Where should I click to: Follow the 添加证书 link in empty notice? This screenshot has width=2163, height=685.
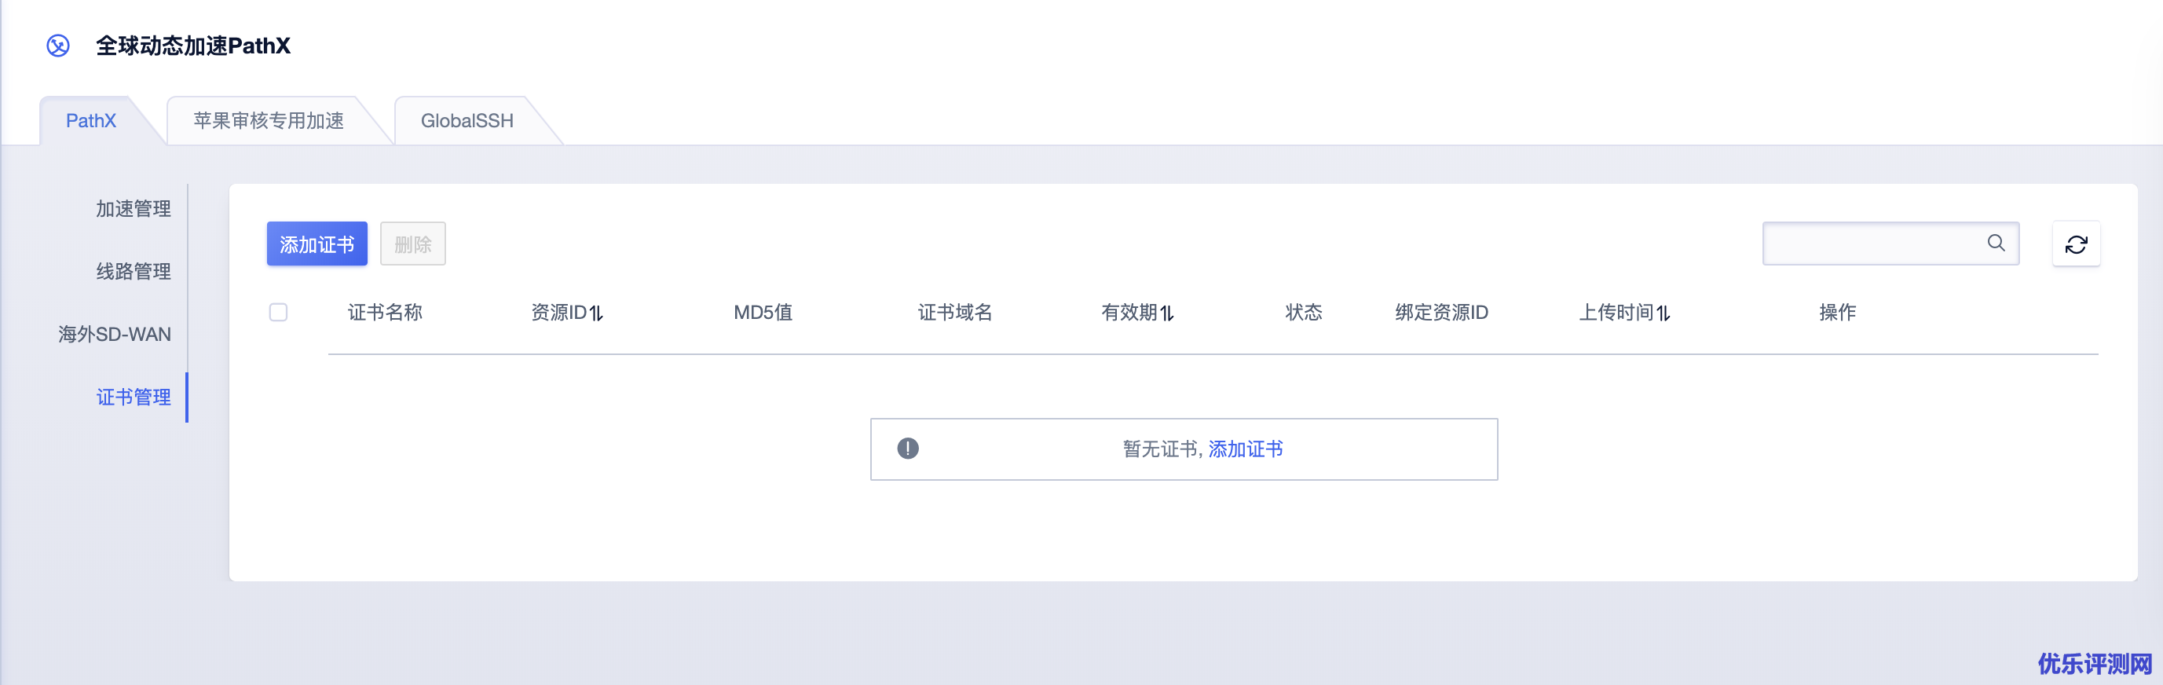[1245, 449]
